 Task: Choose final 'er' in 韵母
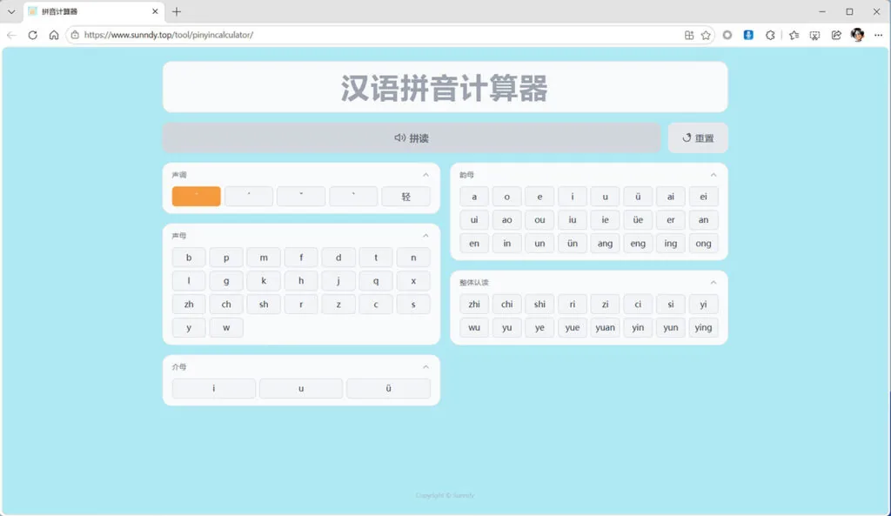671,220
